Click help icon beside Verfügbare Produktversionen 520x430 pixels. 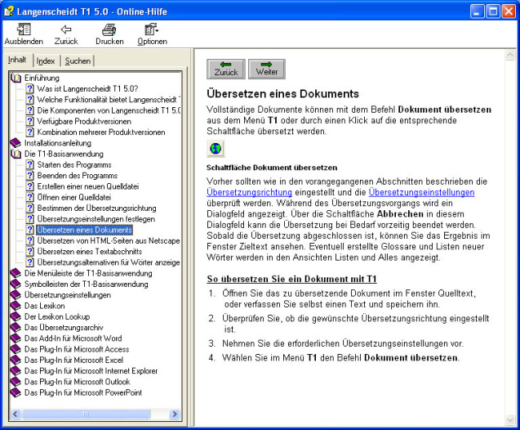[30, 121]
